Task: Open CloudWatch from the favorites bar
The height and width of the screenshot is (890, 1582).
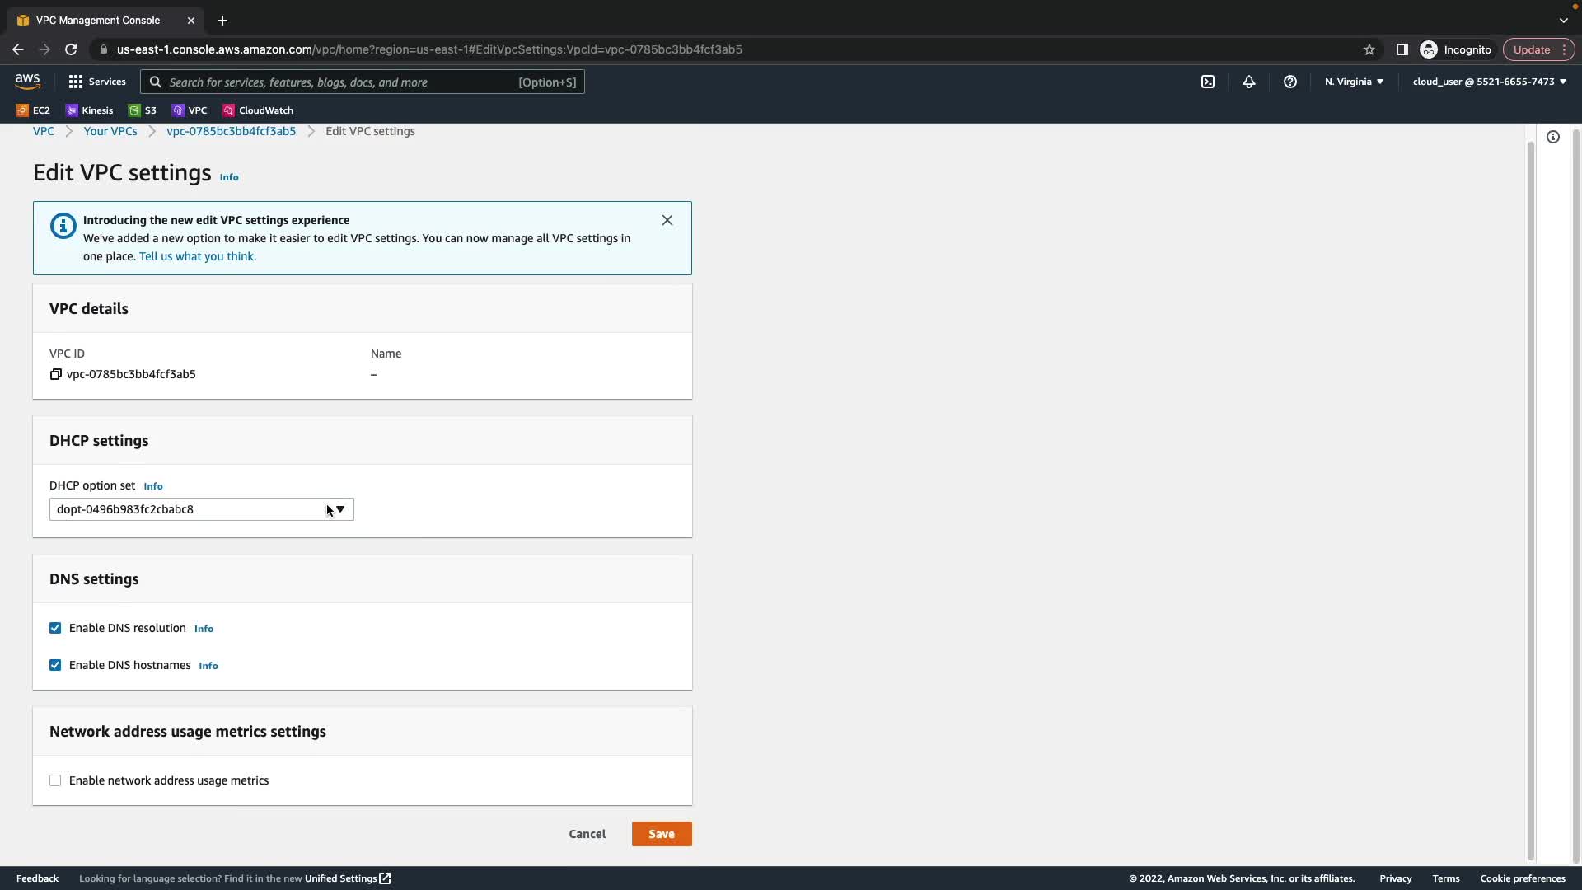Action: point(257,110)
